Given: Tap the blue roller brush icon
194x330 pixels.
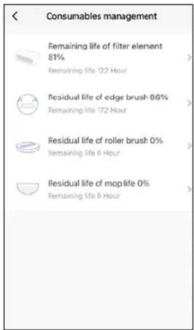Looking at the screenshot, I should [x=28, y=146].
